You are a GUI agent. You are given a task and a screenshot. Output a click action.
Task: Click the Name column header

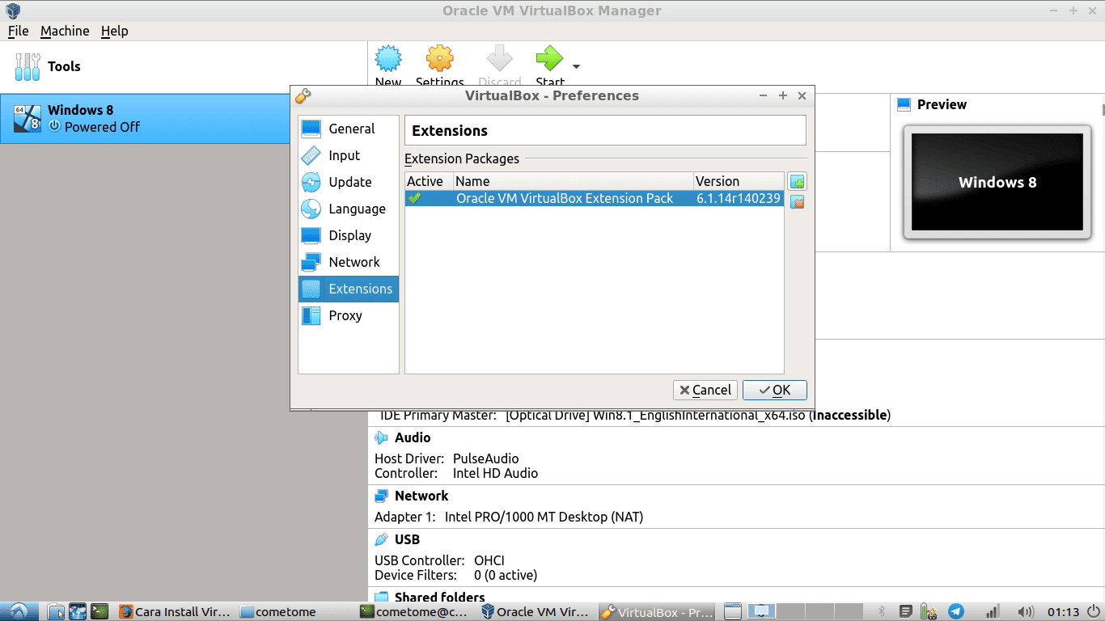[x=573, y=181]
